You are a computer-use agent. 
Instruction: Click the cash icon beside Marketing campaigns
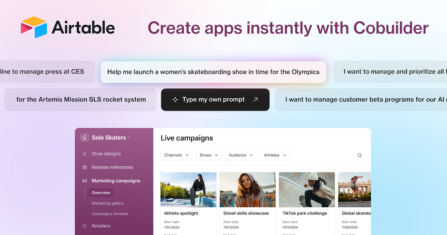[85, 181]
